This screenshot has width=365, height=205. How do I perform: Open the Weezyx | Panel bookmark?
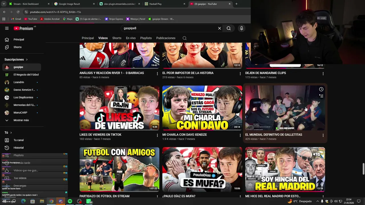(136, 19)
